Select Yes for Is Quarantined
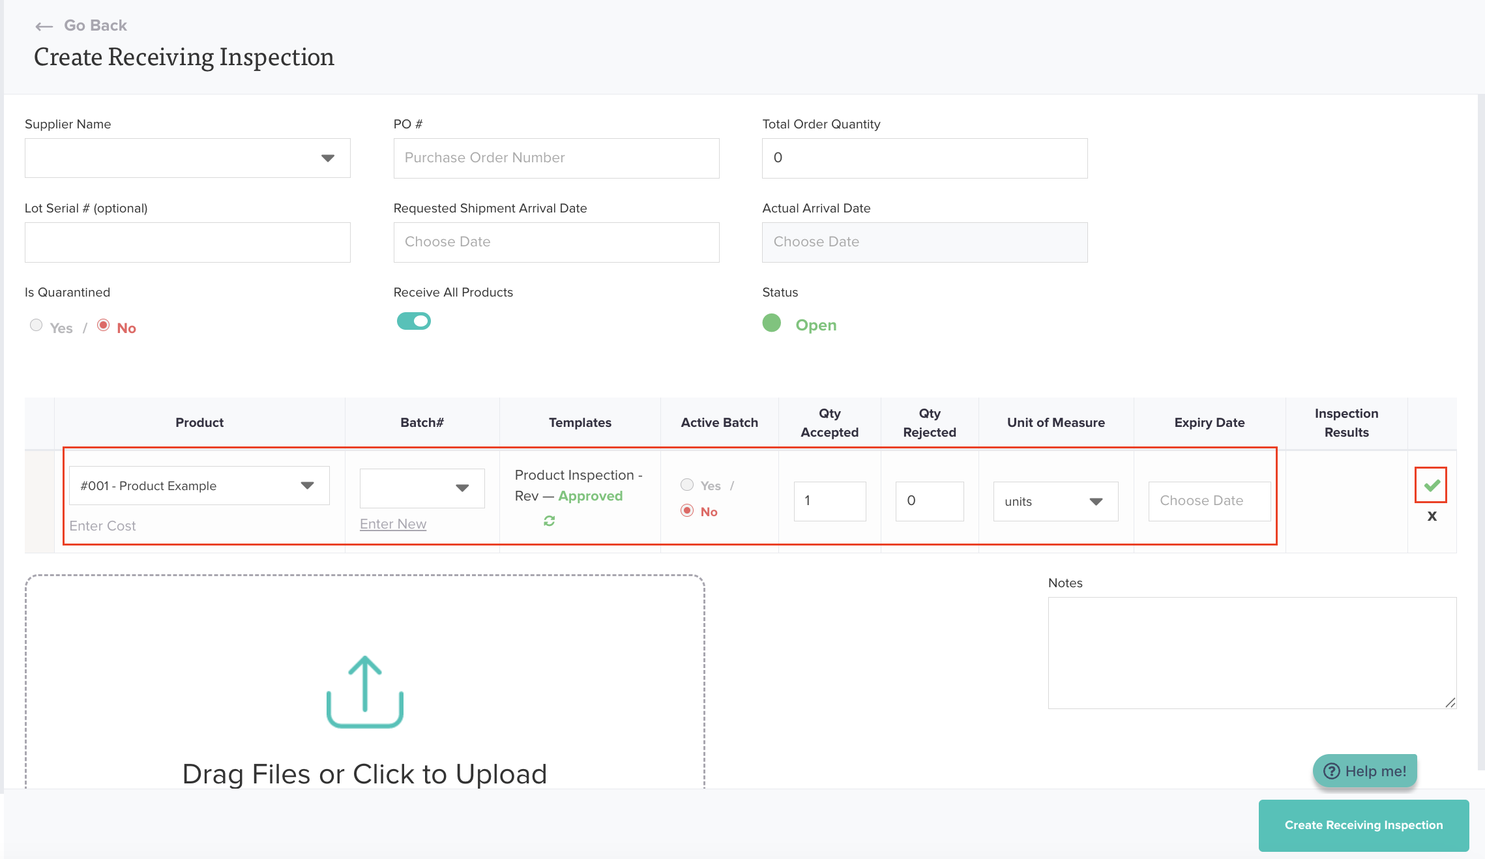This screenshot has height=859, width=1485. point(37,325)
